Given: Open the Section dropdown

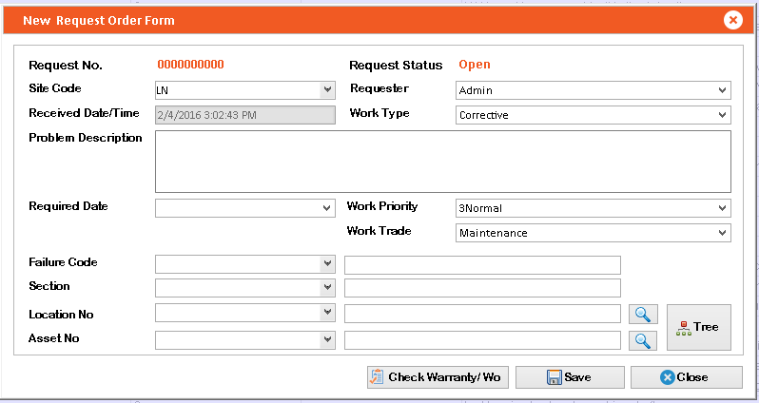Looking at the screenshot, I should pos(328,287).
